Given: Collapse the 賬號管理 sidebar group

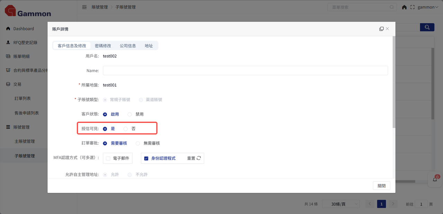Looking at the screenshot, I should (21, 127).
